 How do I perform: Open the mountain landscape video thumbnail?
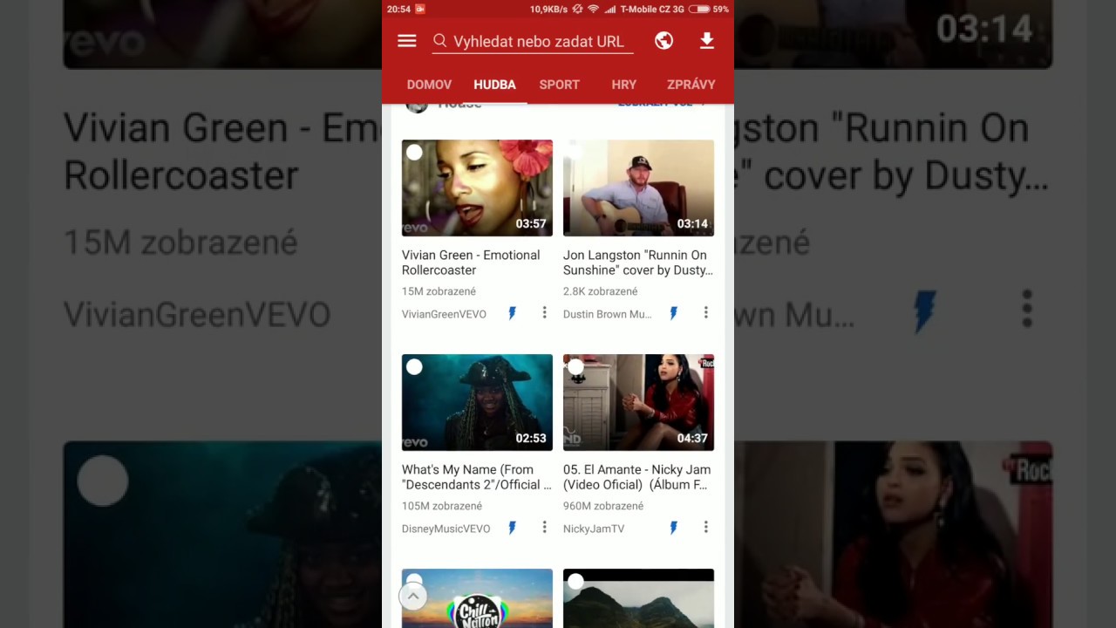[638, 598]
